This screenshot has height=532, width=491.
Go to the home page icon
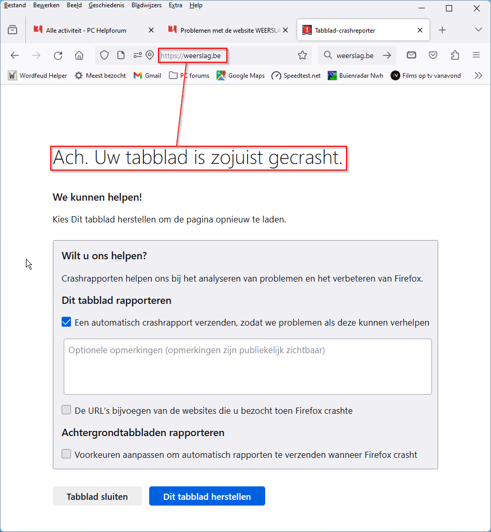(79, 55)
